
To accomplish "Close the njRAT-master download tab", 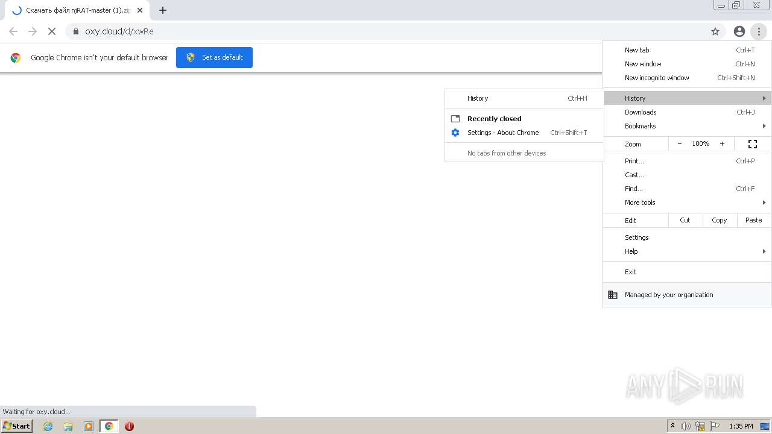I will 140,10.
